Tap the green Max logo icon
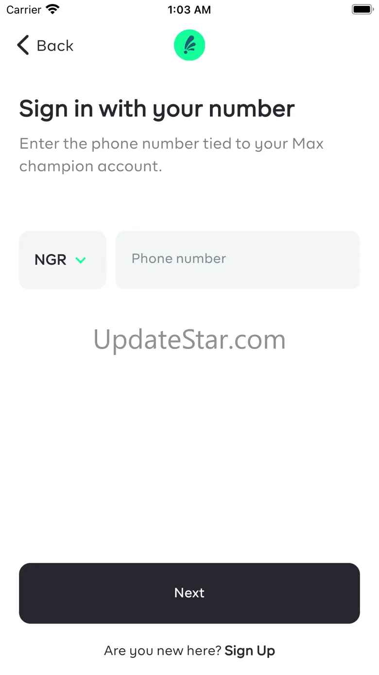The height and width of the screenshot is (675, 379). pyautogui.click(x=189, y=45)
